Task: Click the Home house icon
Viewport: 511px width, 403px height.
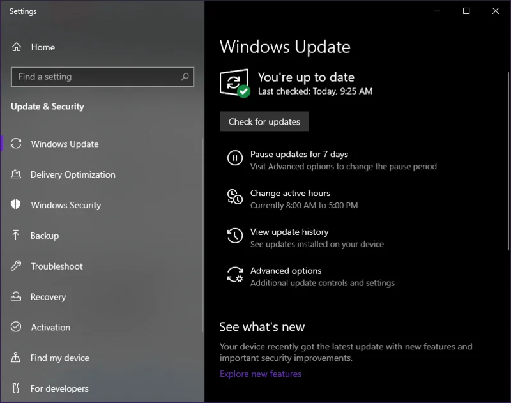Action: pos(17,47)
